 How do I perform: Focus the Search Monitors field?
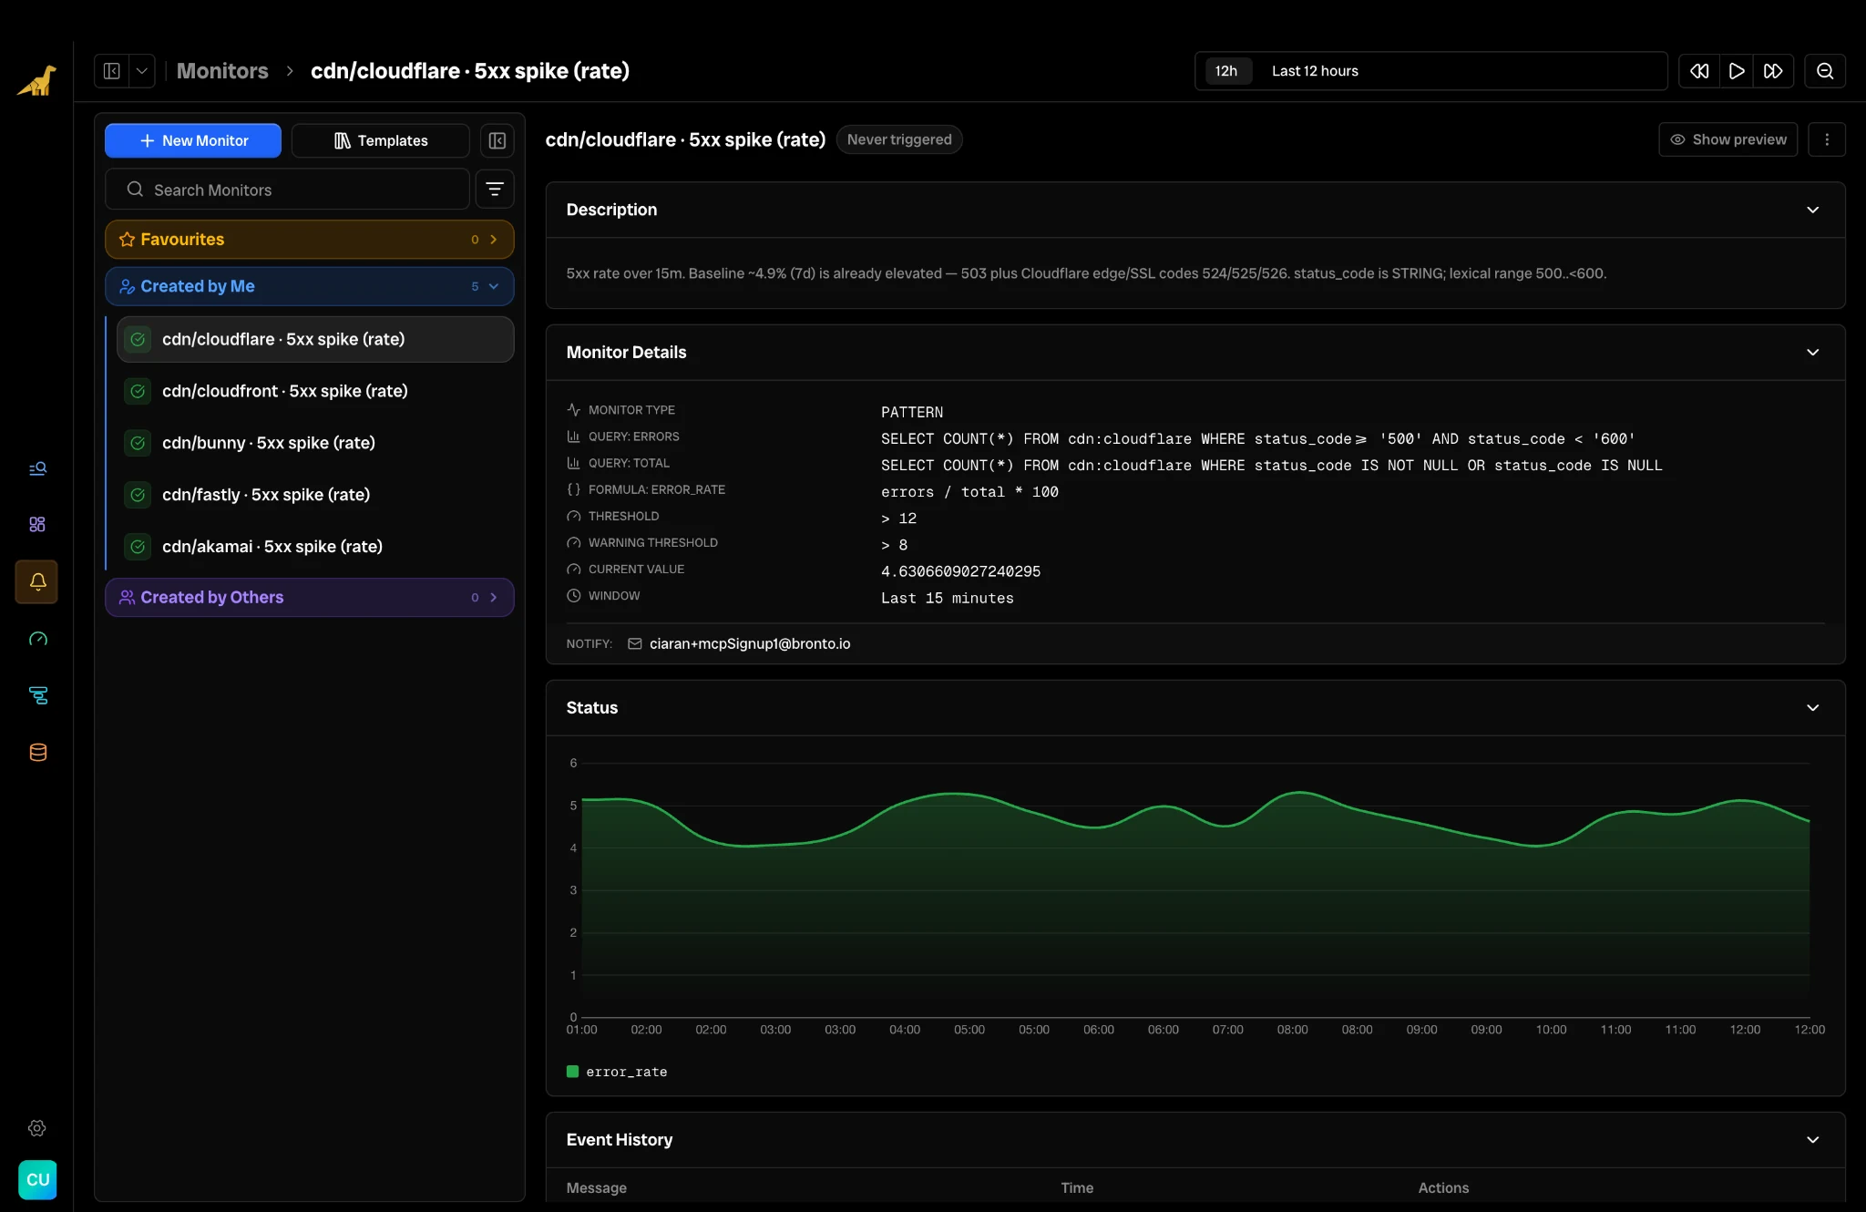pyautogui.click(x=288, y=190)
